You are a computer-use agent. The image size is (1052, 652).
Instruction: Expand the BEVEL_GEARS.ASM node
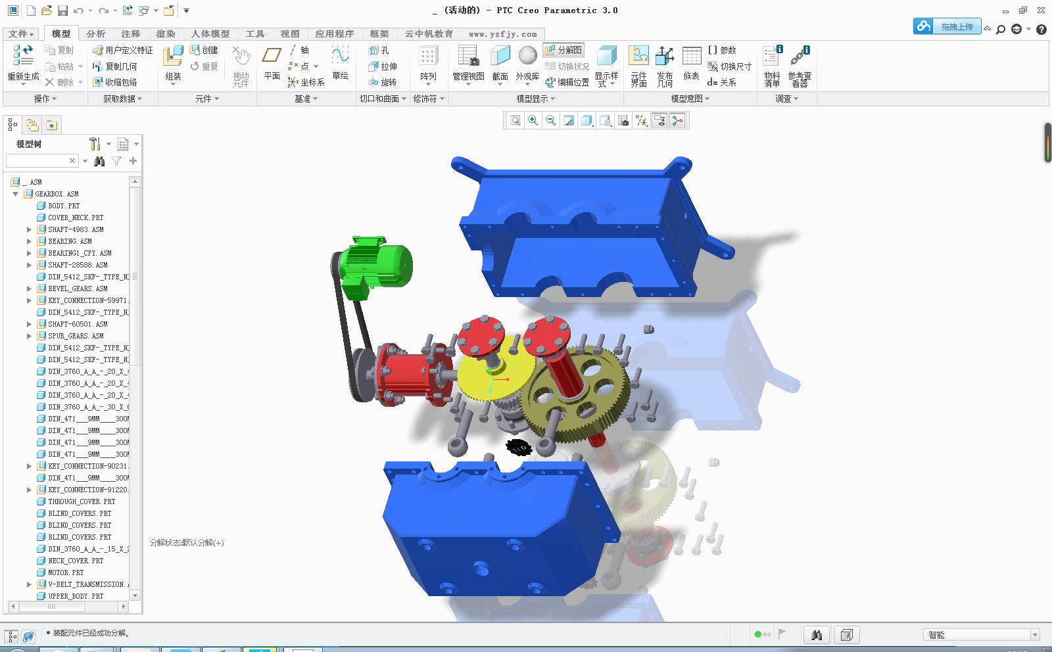pyautogui.click(x=29, y=289)
